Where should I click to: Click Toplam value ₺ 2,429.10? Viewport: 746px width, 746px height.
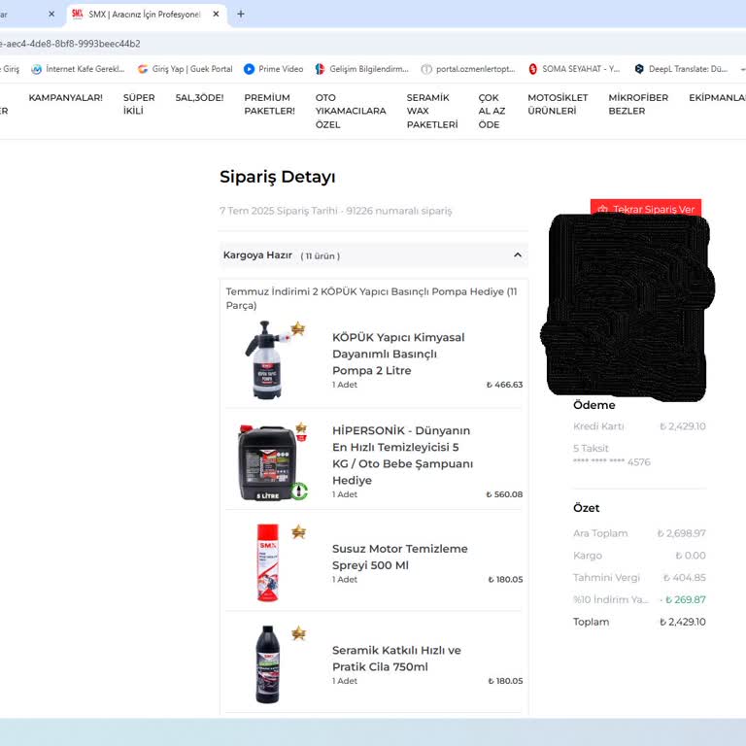682,622
